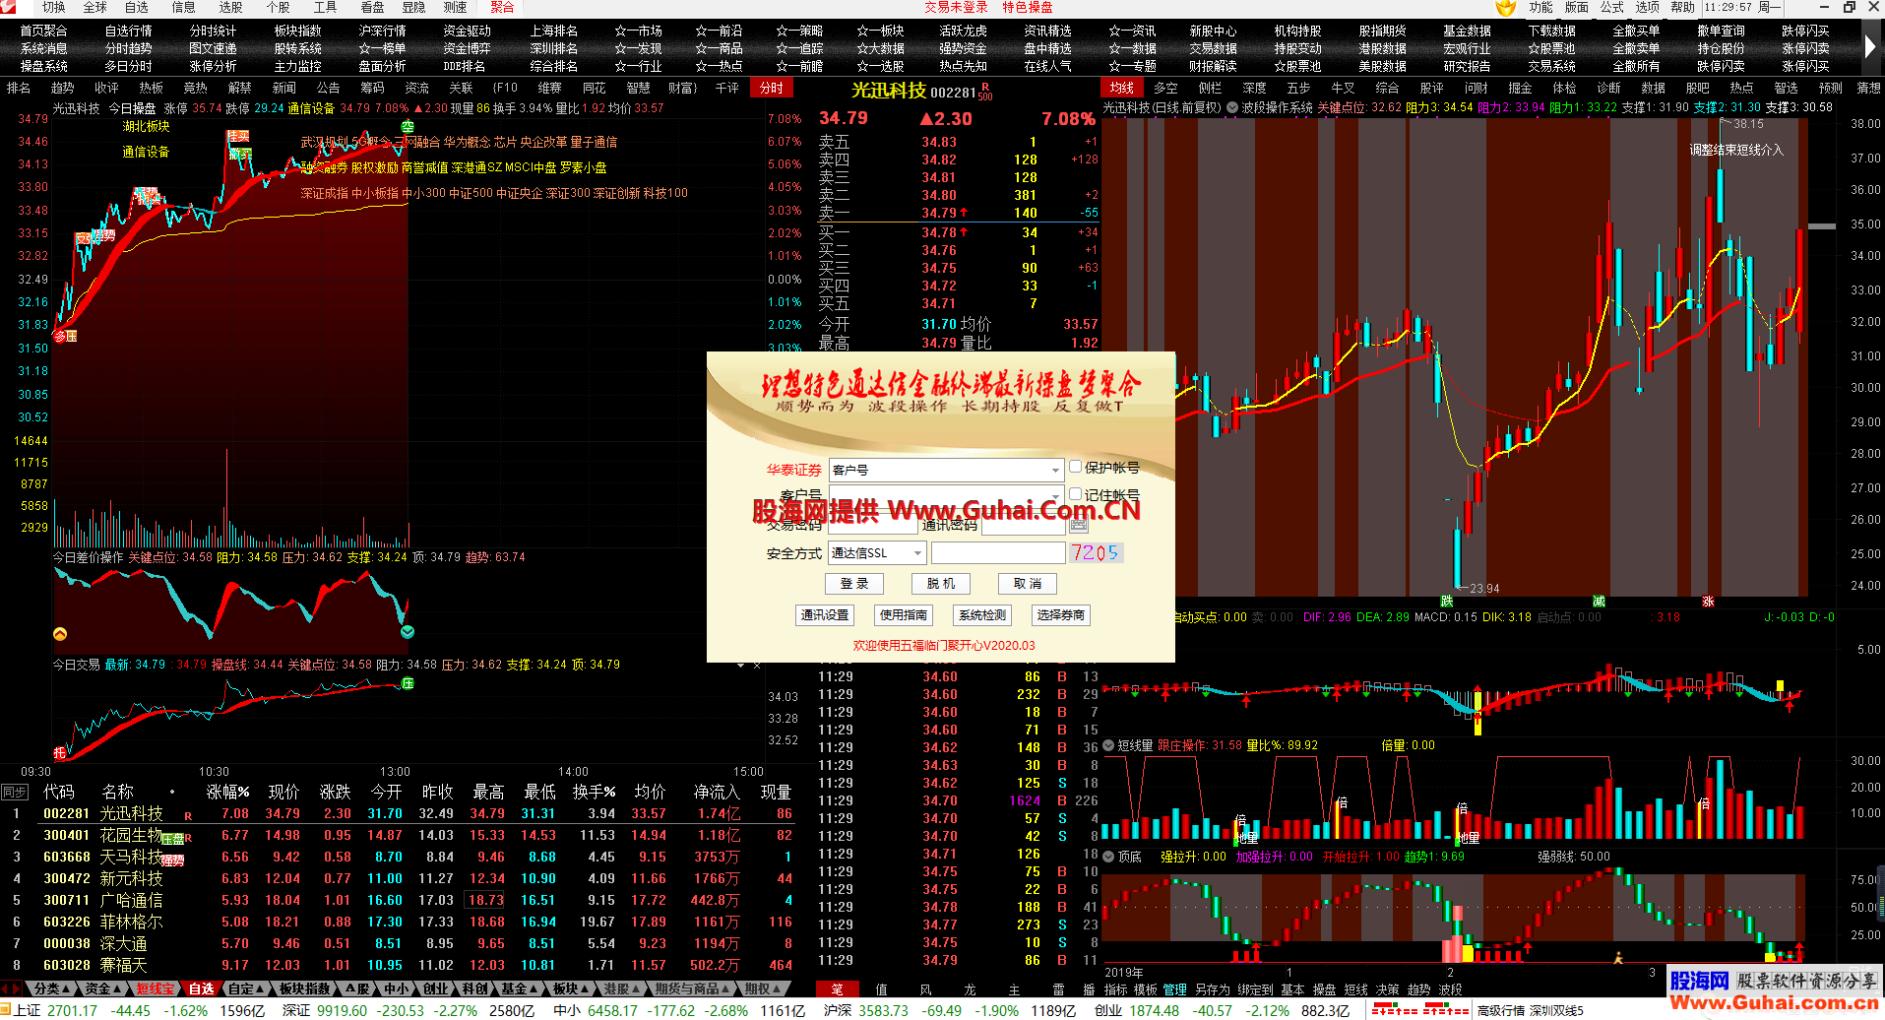Click the 雷 button under tick list
Viewport: 1885px width, 1020px height.
(1058, 988)
